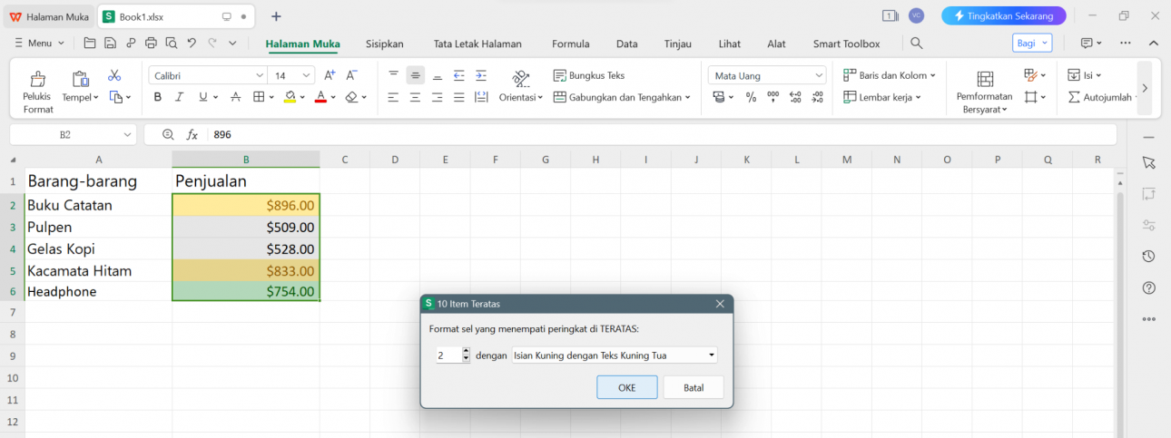The width and height of the screenshot is (1171, 438).
Task: Click the Tempel paste icon
Action: pyautogui.click(x=80, y=79)
